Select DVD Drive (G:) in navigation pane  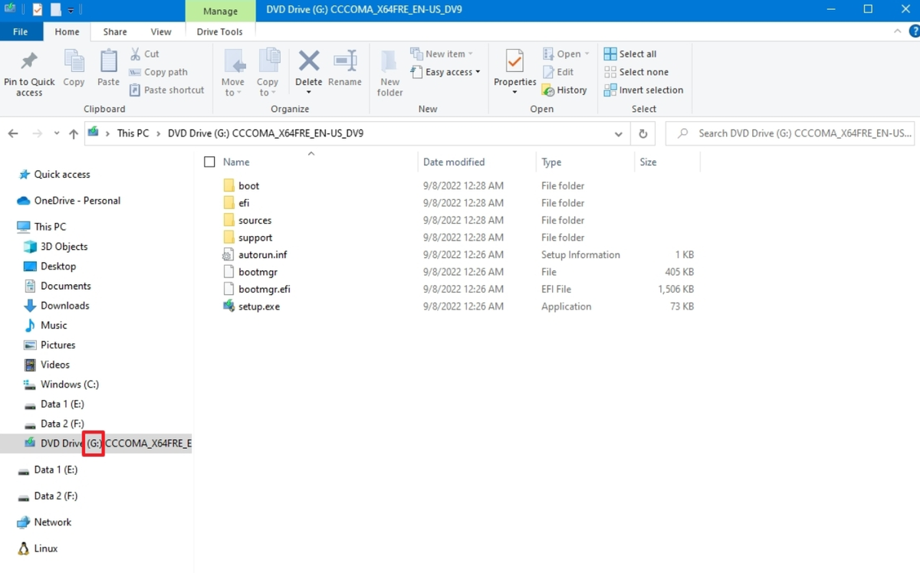pyautogui.click(x=96, y=444)
